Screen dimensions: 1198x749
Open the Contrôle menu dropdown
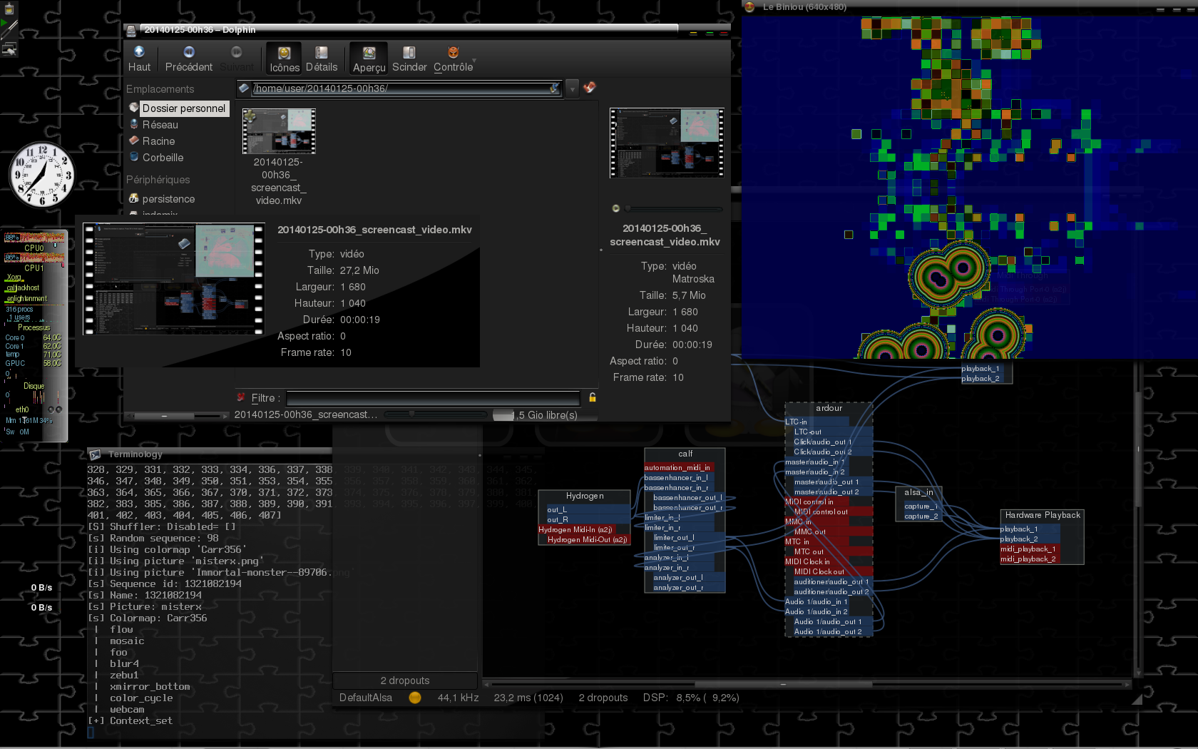pyautogui.click(x=454, y=58)
